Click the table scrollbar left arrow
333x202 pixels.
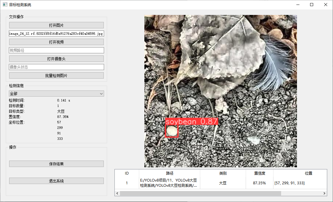(x=117, y=193)
